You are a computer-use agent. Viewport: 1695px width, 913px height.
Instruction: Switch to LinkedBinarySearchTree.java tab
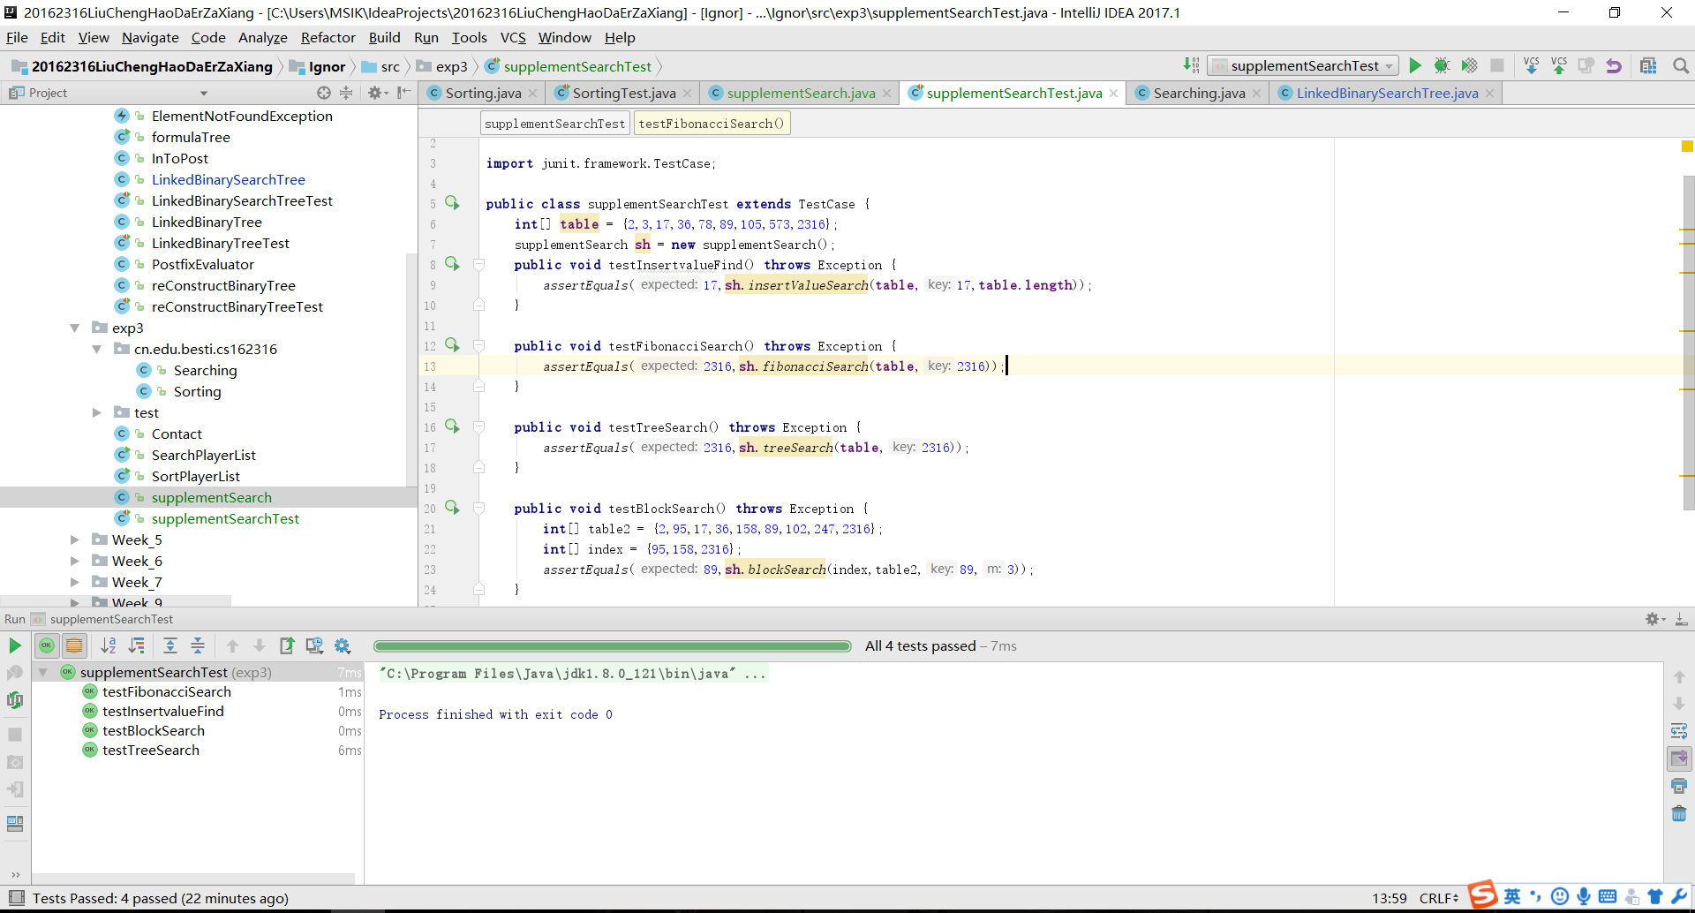tap(1387, 93)
